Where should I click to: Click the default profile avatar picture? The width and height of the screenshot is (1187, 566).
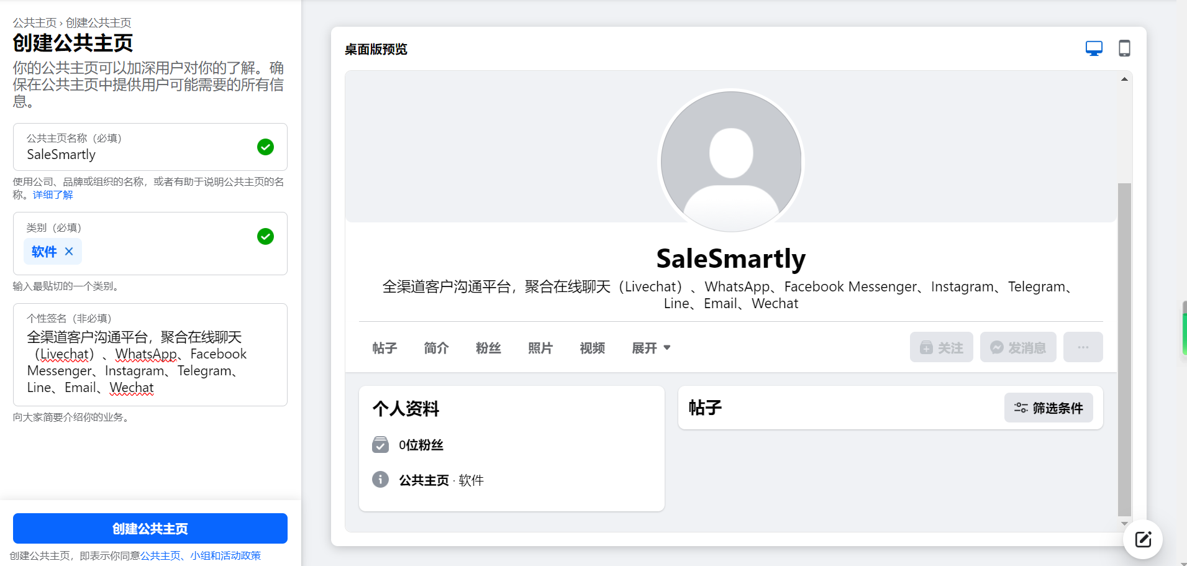pyautogui.click(x=731, y=162)
